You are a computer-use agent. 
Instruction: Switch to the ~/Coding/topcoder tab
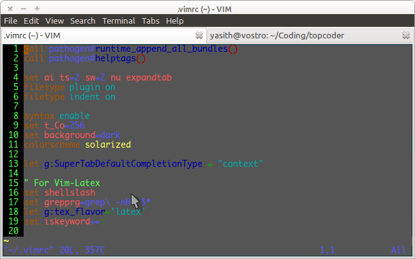coord(300,35)
